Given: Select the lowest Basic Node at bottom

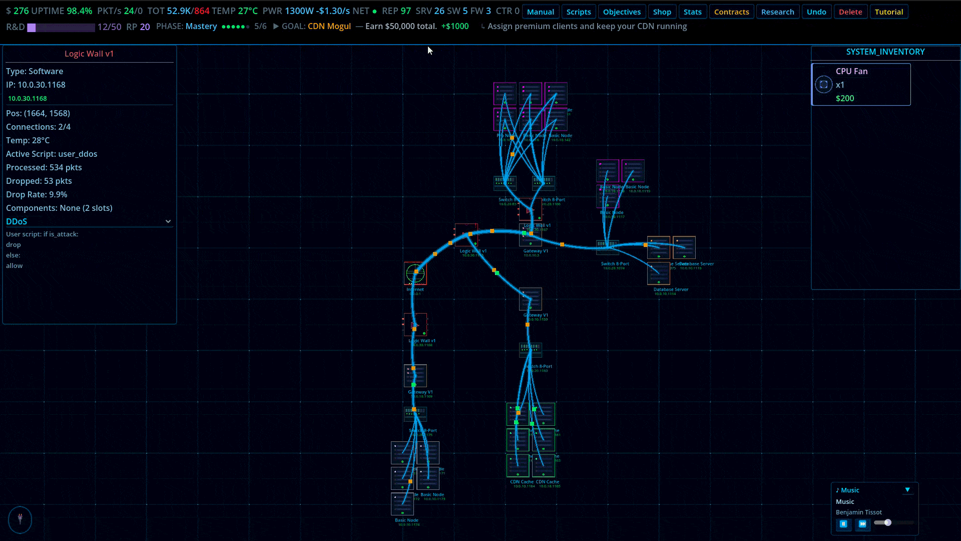Looking at the screenshot, I should click(x=402, y=504).
